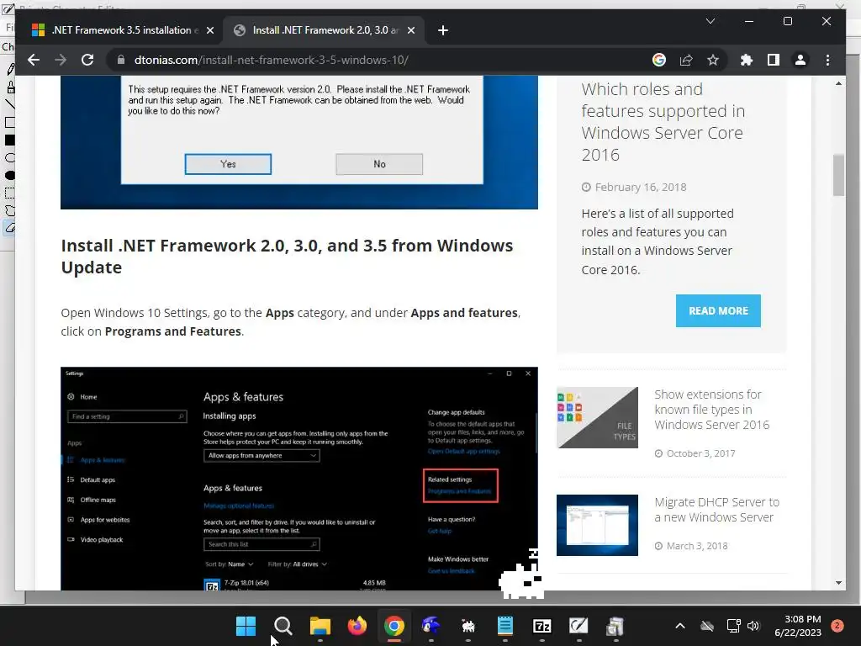Launch Firefox from the taskbar
Screen dimensions: 861x646
pyautogui.click(x=357, y=626)
